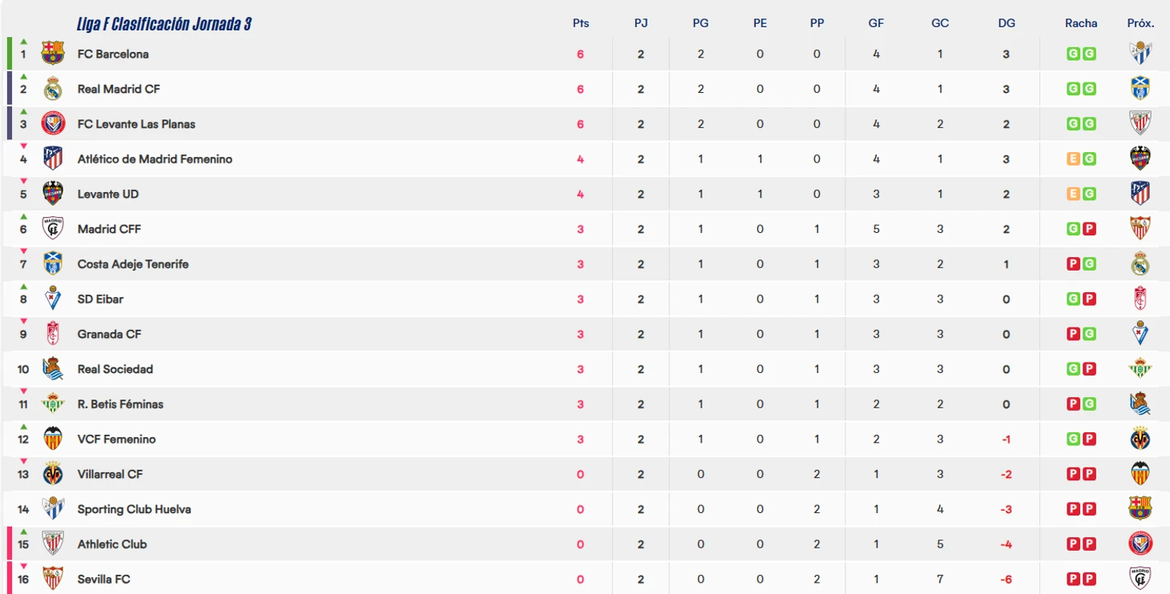The height and width of the screenshot is (594, 1170).
Task: Click the next-opponent crest in the FC Barcelona row
Action: tap(1140, 54)
